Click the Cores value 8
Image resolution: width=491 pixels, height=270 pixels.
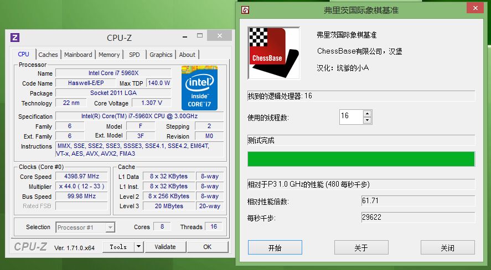coord(162,226)
